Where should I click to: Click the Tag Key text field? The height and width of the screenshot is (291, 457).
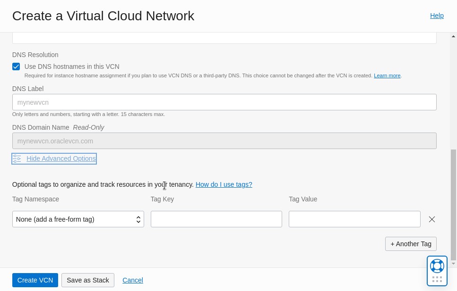coord(216,219)
